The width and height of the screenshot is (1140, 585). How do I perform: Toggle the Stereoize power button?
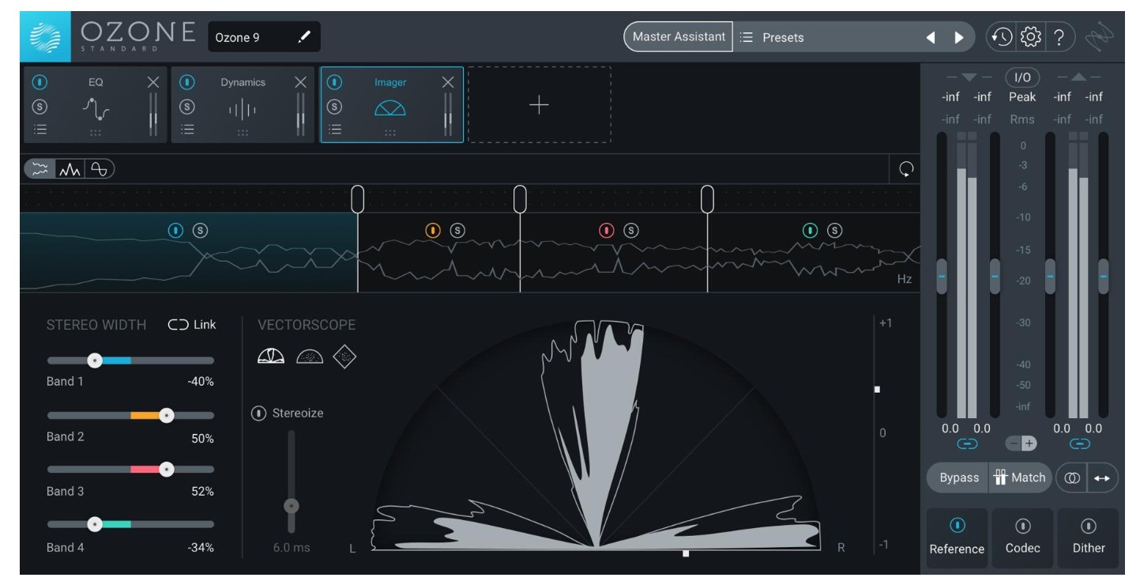(258, 413)
